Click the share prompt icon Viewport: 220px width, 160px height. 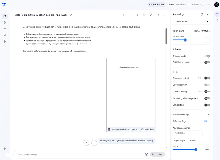(137, 15)
